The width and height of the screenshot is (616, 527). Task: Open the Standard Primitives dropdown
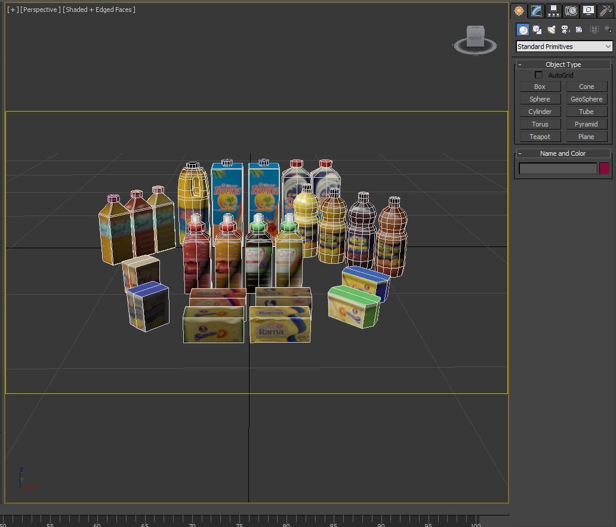pyautogui.click(x=564, y=47)
